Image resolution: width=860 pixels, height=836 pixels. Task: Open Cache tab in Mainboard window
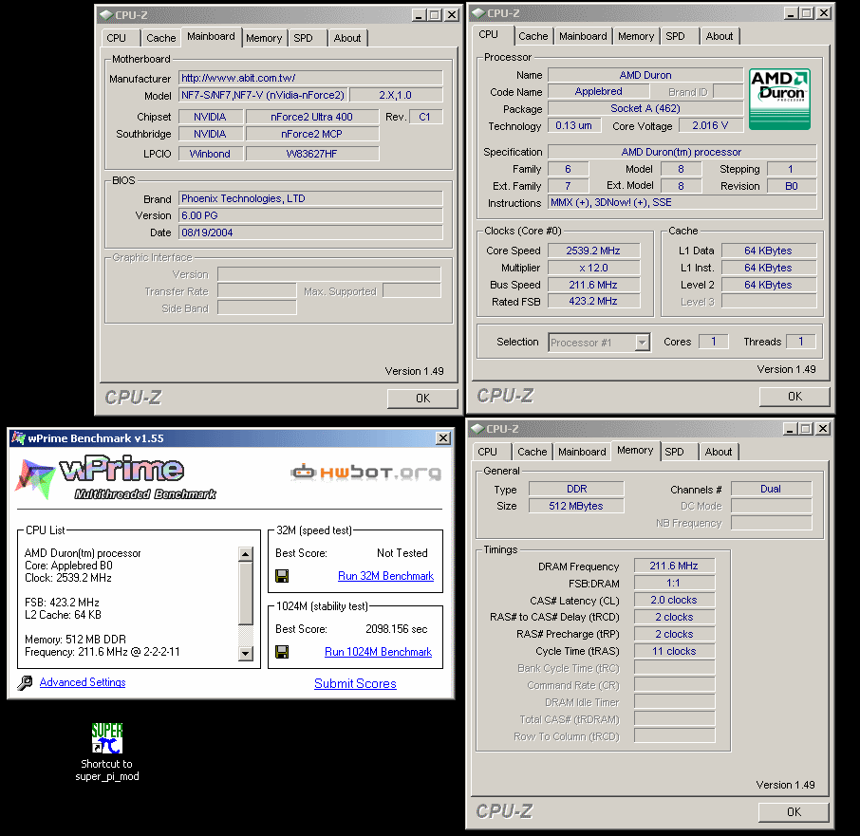(160, 38)
